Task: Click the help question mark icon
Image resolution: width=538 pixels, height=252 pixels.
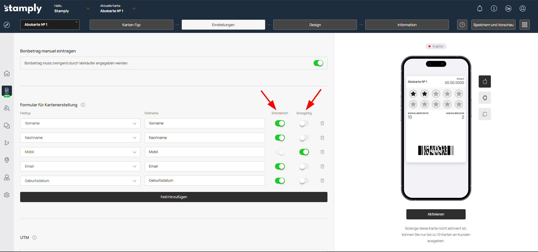Action: click(x=462, y=25)
